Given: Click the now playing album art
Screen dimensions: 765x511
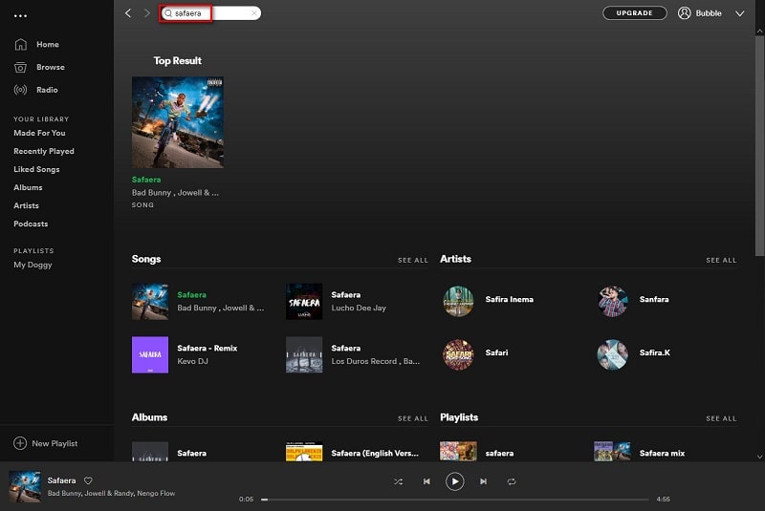Looking at the screenshot, I should pyautogui.click(x=25, y=486).
